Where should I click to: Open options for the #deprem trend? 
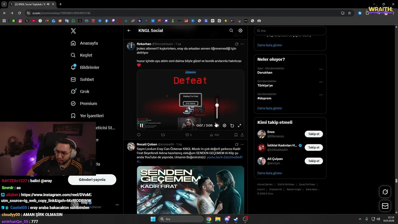pyautogui.click(x=321, y=95)
